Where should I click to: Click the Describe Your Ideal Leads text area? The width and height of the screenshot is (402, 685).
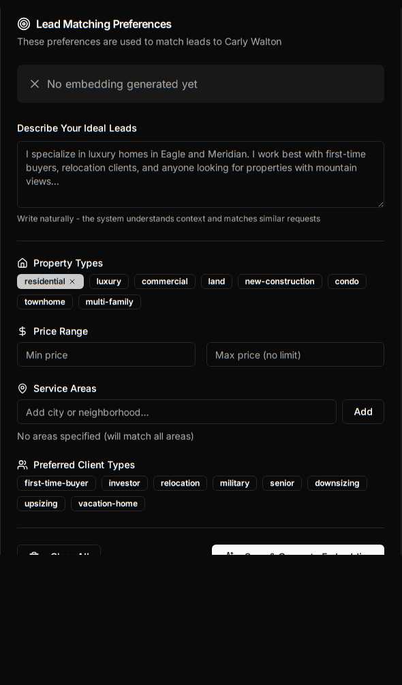(x=200, y=174)
